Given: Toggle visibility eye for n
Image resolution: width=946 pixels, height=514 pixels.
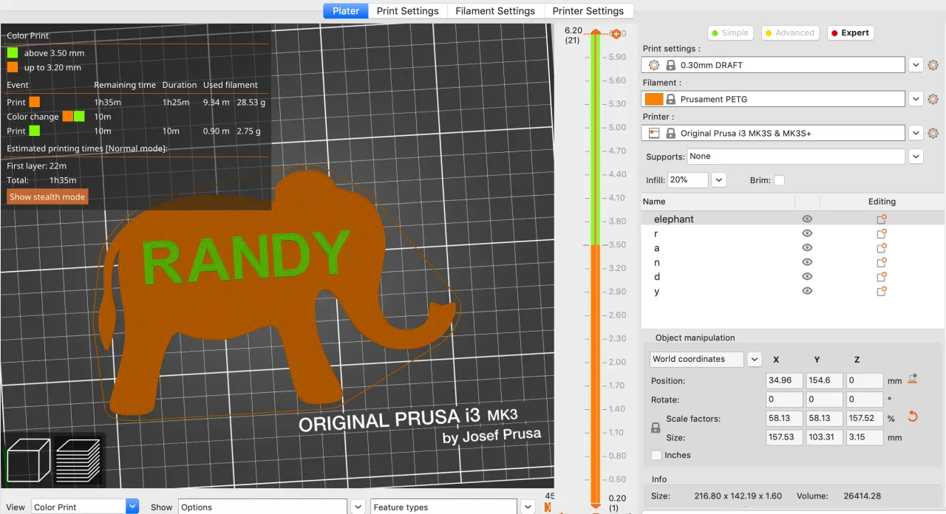Looking at the screenshot, I should pos(807,262).
